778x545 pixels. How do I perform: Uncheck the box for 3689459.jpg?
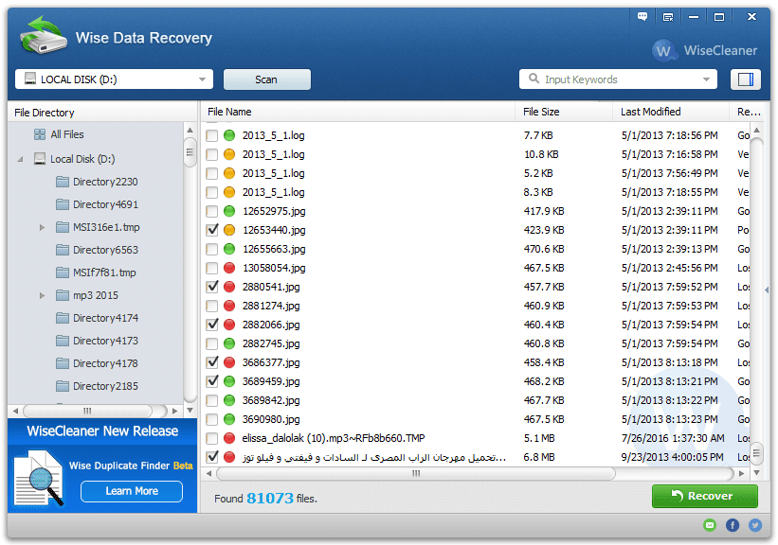coord(212,381)
